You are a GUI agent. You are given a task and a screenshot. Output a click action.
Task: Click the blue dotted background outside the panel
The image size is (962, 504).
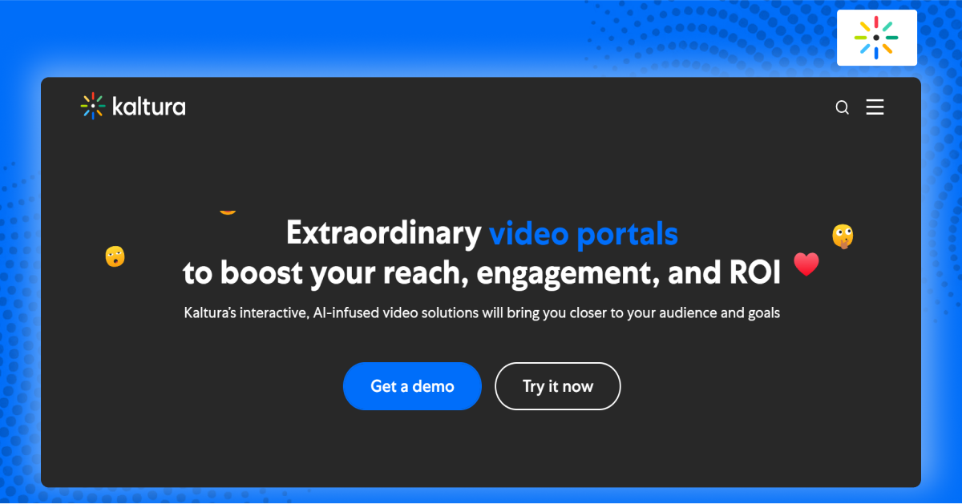coord(20,240)
